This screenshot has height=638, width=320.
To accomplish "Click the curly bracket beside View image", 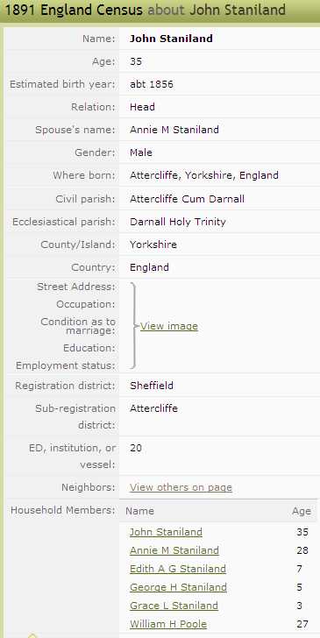I will [x=134, y=325].
